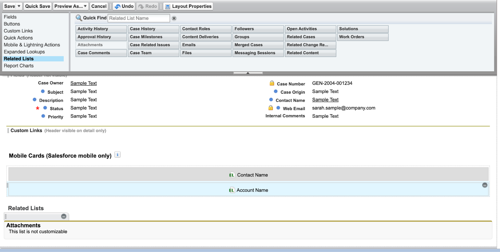Open the Save dropdown arrow
Screen dimensions: 500x252
click(19, 6)
